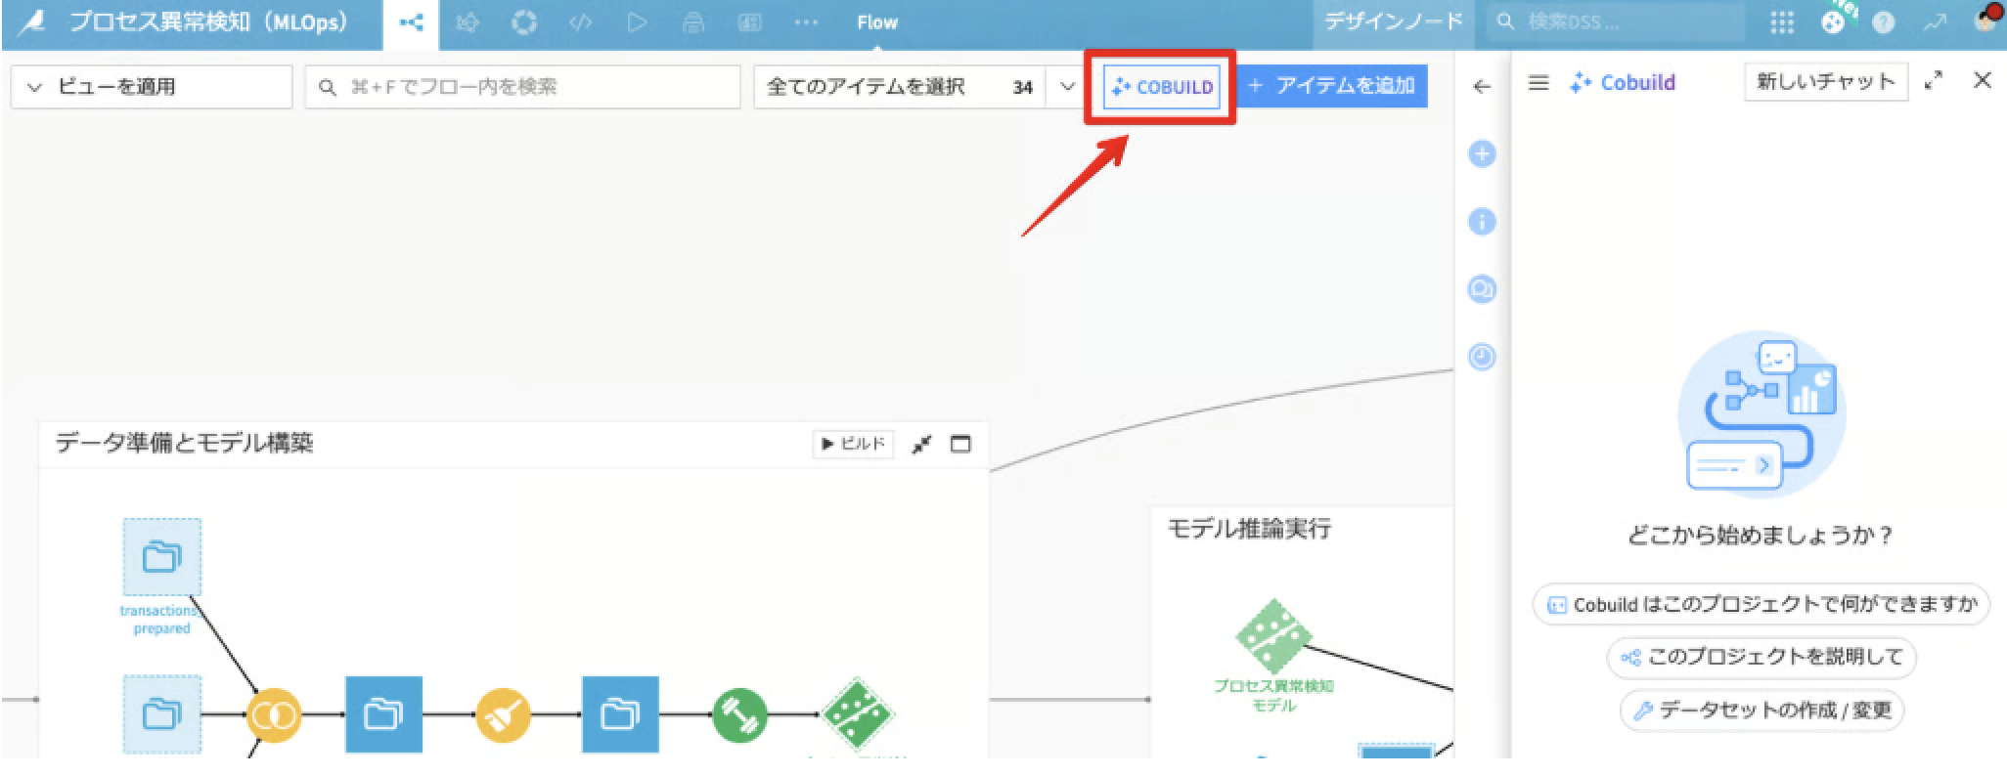Click the trending arrow activity icon
The width and height of the screenshot is (2007, 776).
pos(1934,22)
